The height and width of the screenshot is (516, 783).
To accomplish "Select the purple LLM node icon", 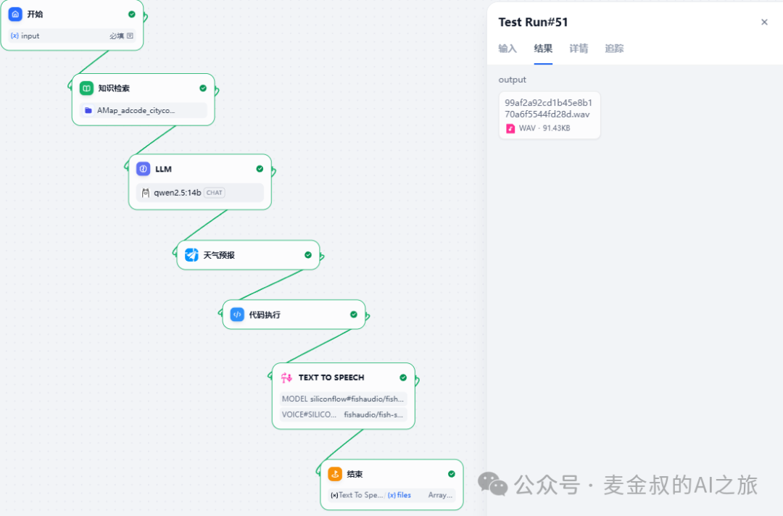I will click(x=144, y=169).
